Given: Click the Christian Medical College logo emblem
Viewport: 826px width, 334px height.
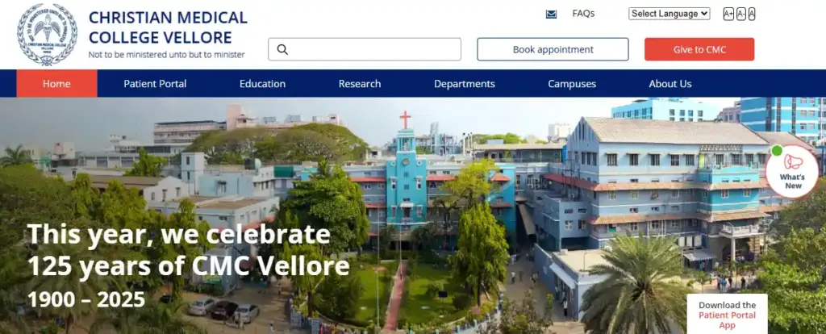Looking at the screenshot, I should pyautogui.click(x=47, y=35).
